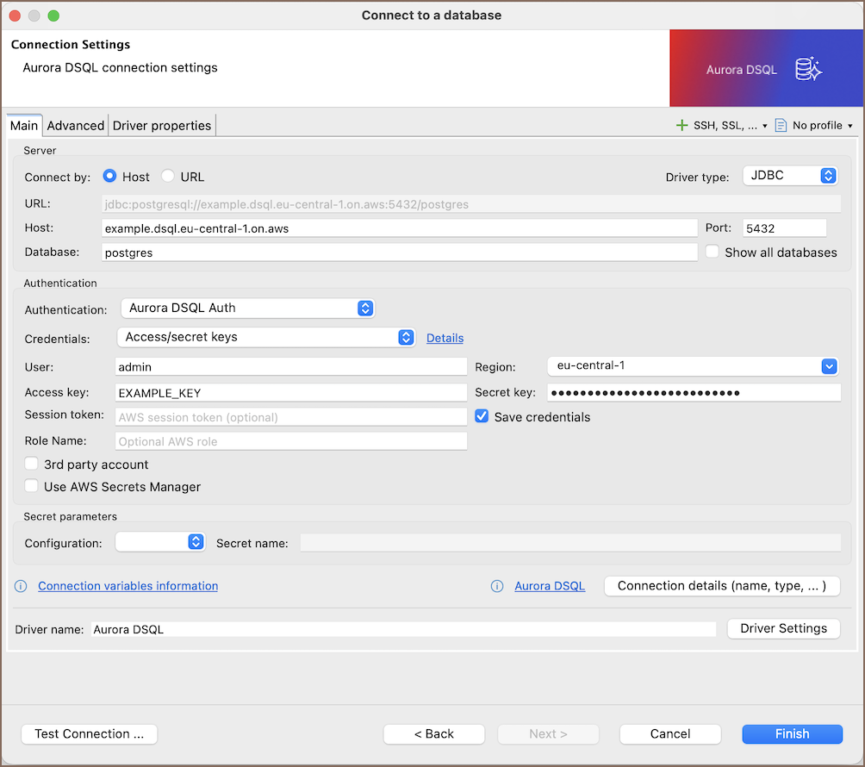Click info icon next to Aurora DSQL link
This screenshot has width=865, height=767.
(497, 586)
